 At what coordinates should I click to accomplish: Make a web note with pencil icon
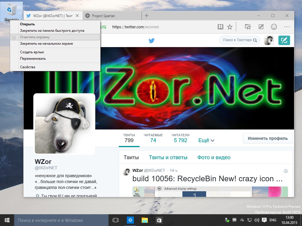(x=261, y=27)
